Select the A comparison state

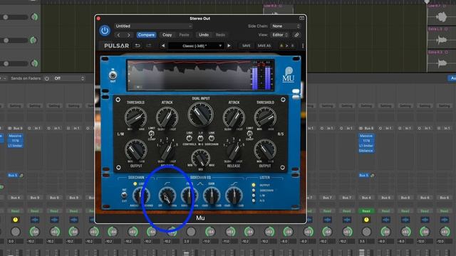pos(281,46)
